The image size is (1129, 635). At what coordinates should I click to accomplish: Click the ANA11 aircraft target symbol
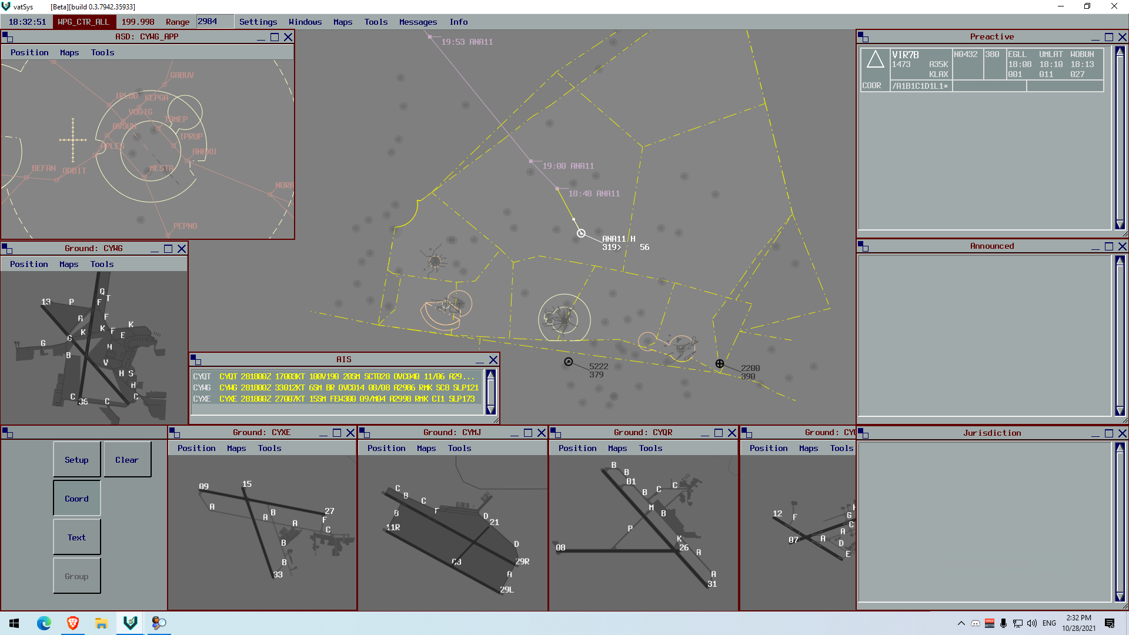click(581, 233)
